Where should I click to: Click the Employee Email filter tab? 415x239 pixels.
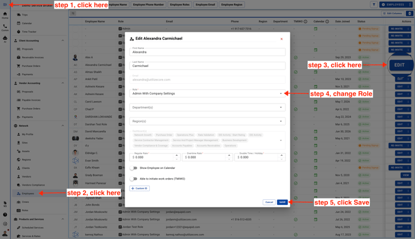point(205,4)
